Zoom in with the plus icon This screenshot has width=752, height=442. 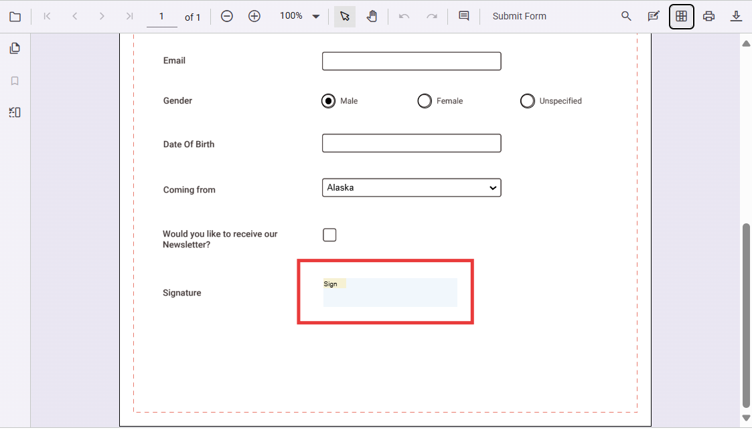point(254,15)
